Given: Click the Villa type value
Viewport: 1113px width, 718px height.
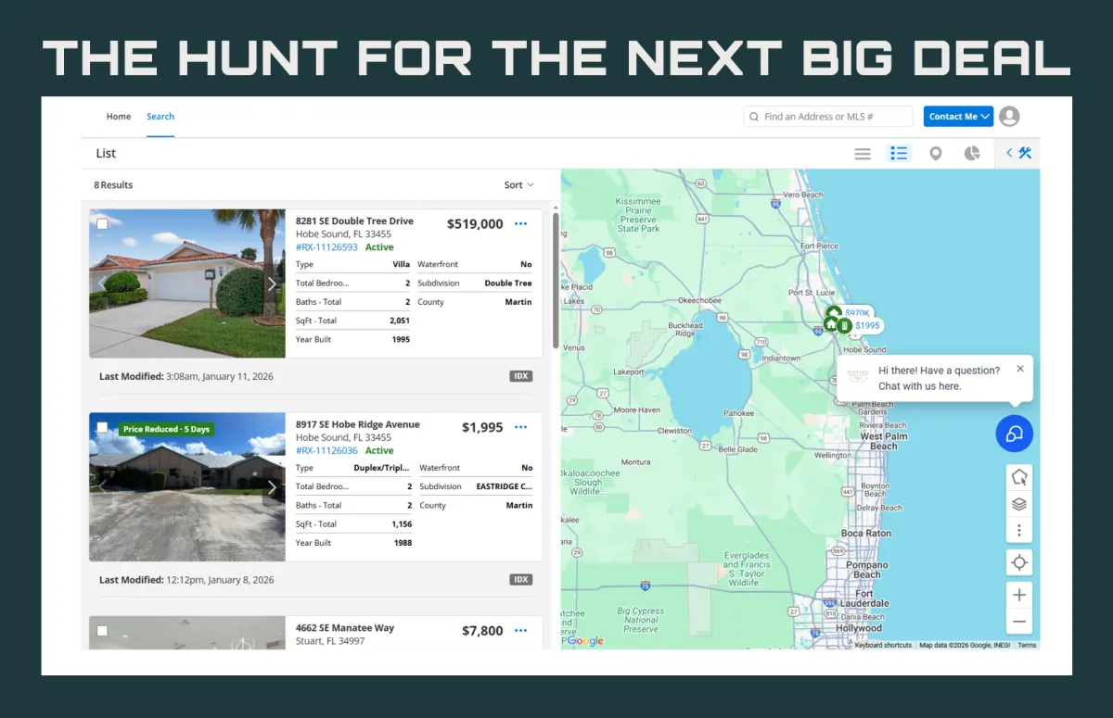Looking at the screenshot, I should tap(401, 265).
